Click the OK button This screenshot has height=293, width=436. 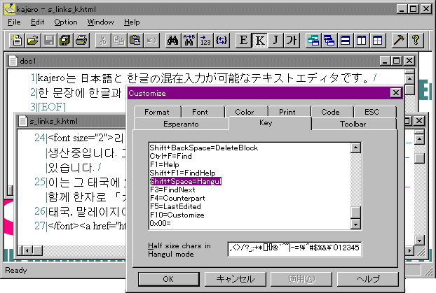168,279
